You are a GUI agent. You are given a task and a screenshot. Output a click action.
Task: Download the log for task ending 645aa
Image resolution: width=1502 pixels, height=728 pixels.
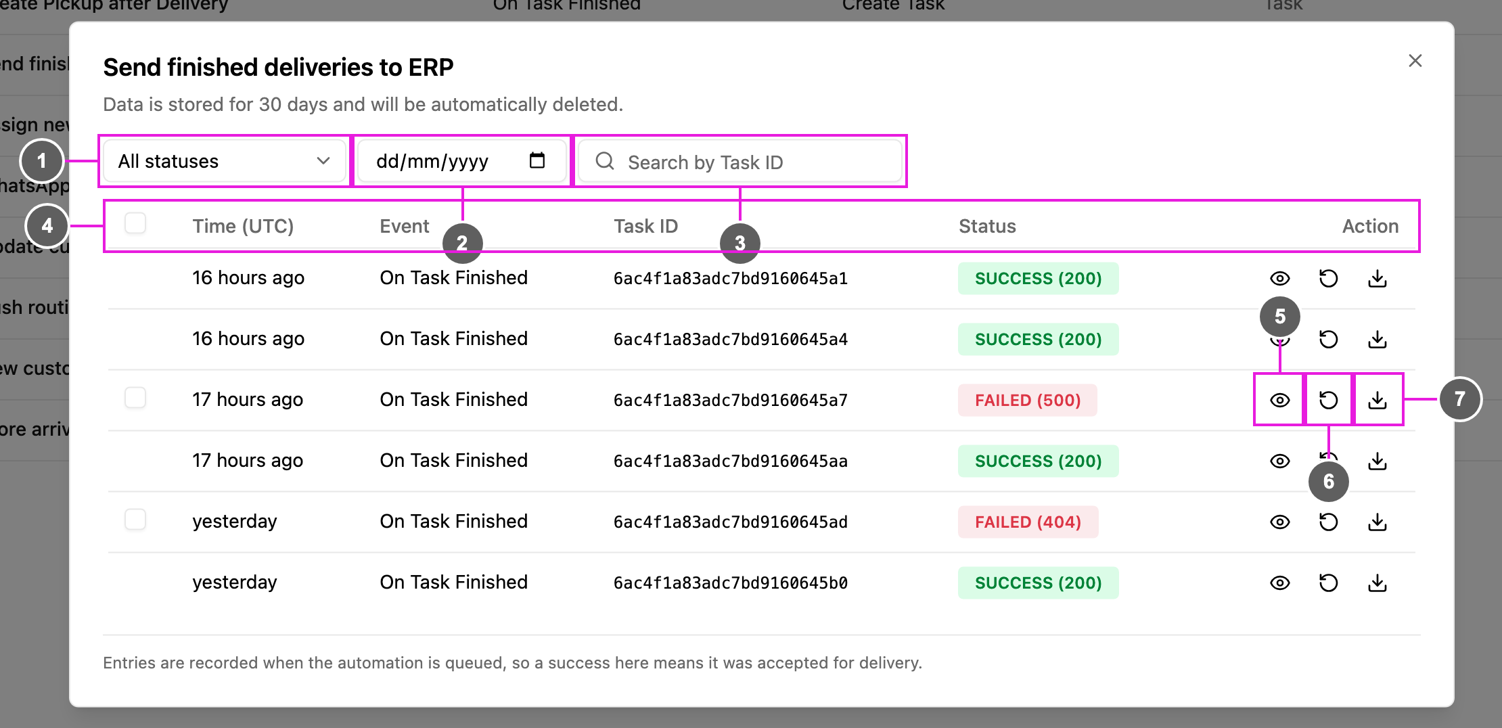(1378, 461)
